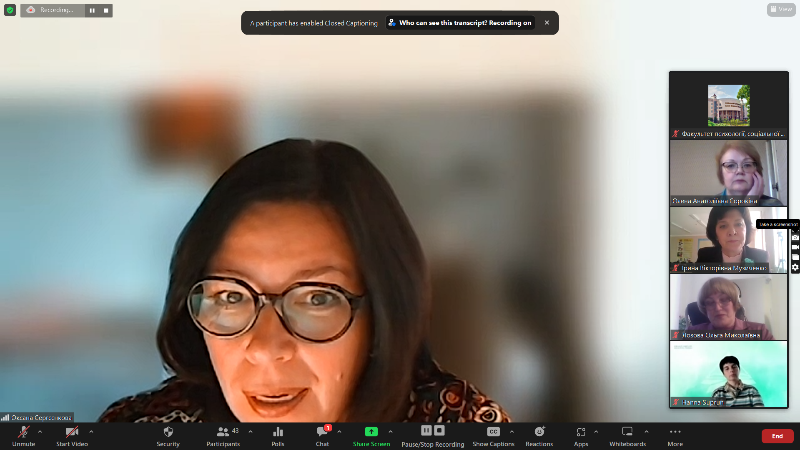Expand video options arrow beside Start Video
Image resolution: width=800 pixels, height=450 pixels.
click(91, 432)
